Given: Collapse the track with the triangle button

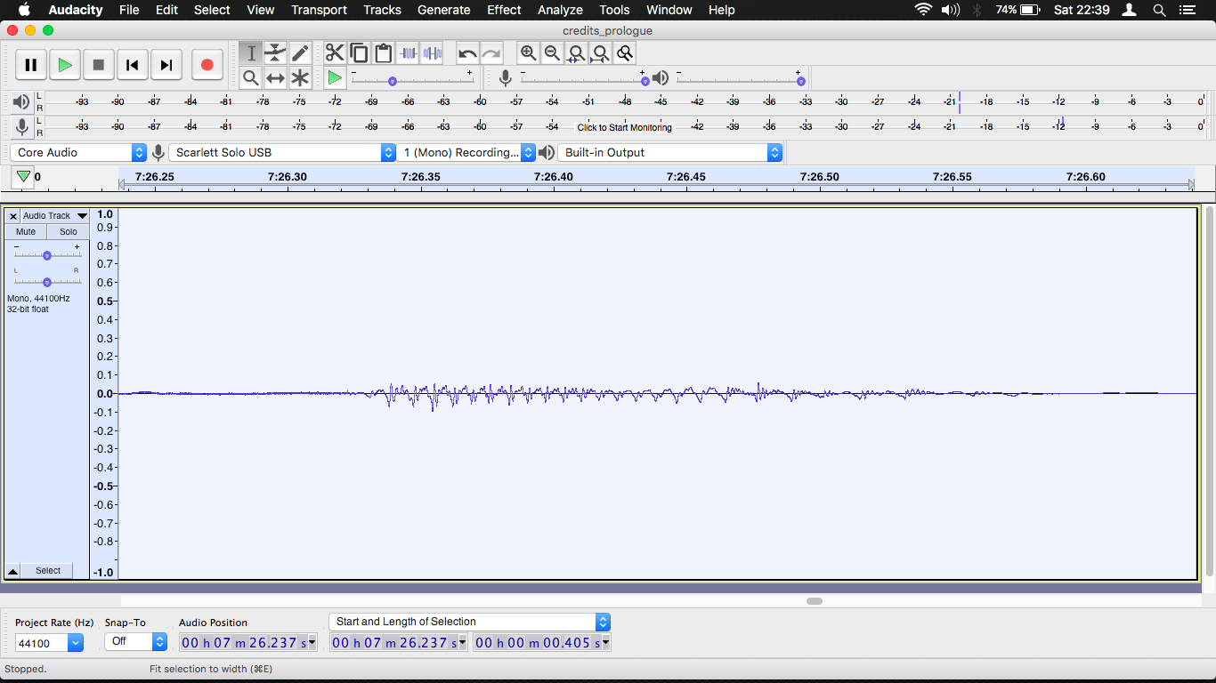Looking at the screenshot, I should point(12,571).
